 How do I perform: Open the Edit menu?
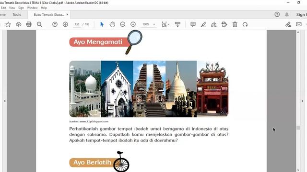[3, 8]
